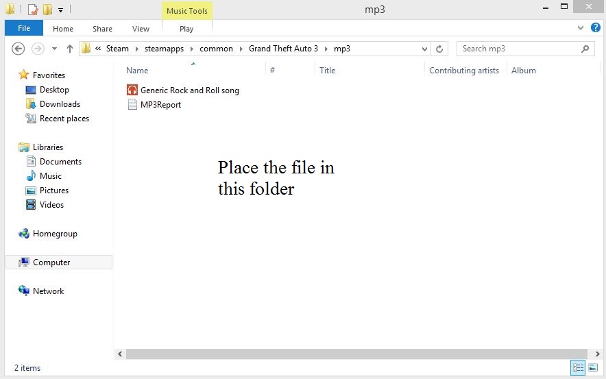The height and width of the screenshot is (379, 606).
Task: Sort by the Album column header
Action: tap(524, 71)
